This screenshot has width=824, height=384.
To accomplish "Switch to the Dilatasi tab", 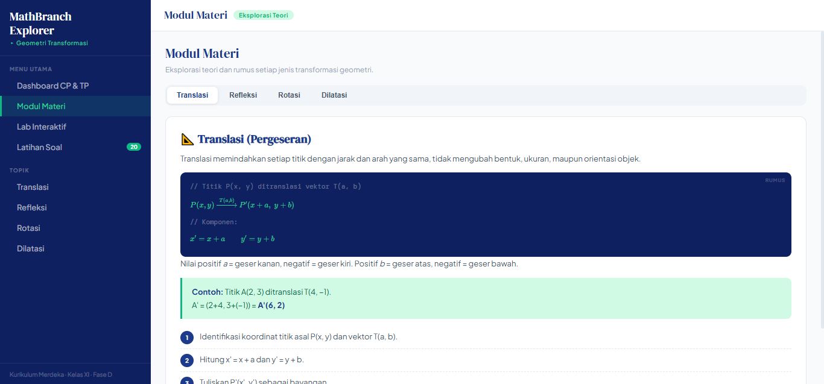I will (334, 95).
